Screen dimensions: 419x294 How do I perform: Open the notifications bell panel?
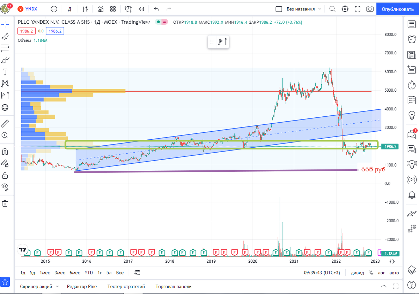[x=411, y=194]
